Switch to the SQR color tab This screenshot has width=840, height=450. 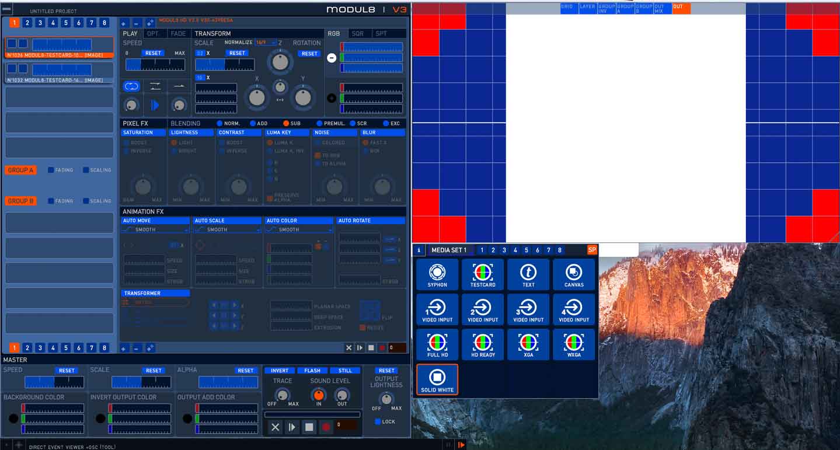coord(357,34)
